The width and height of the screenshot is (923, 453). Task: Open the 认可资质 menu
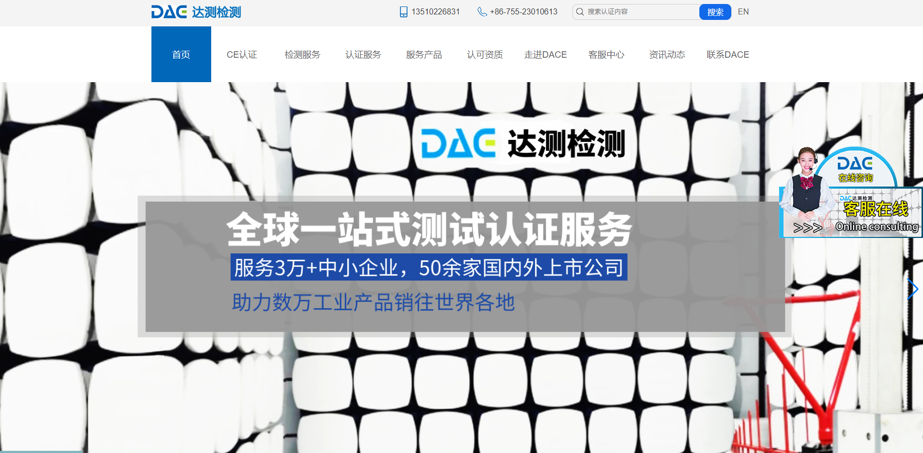coord(485,54)
